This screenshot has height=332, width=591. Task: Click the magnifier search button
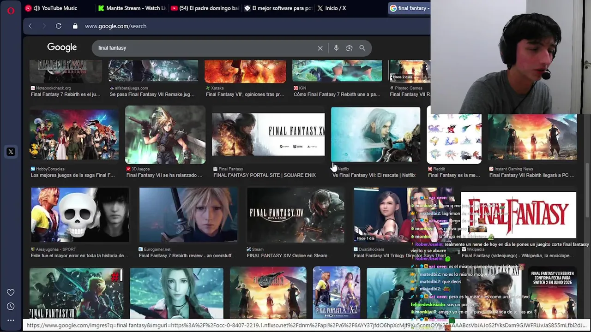tap(362, 48)
